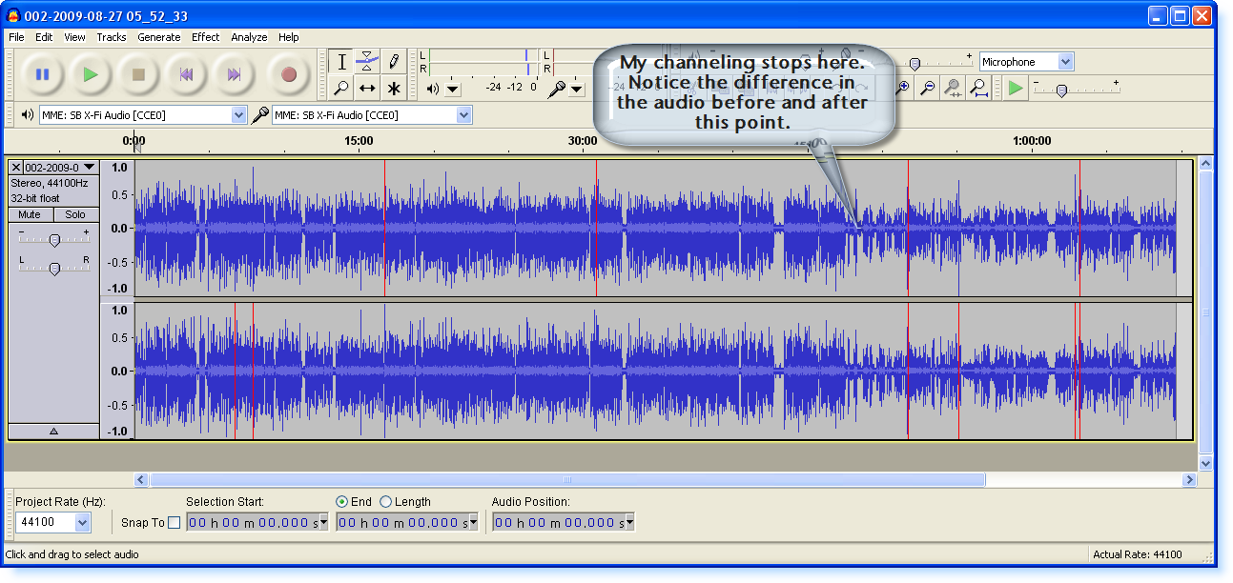Choose the Time Shift tool
Image resolution: width=1233 pixels, height=583 pixels.
pyautogui.click(x=367, y=89)
